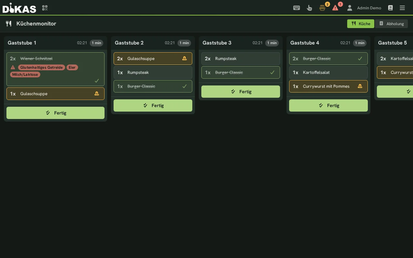Click the Glutenhaltiges Getreide allergen tag
This screenshot has height=258, width=413.
tap(42, 67)
